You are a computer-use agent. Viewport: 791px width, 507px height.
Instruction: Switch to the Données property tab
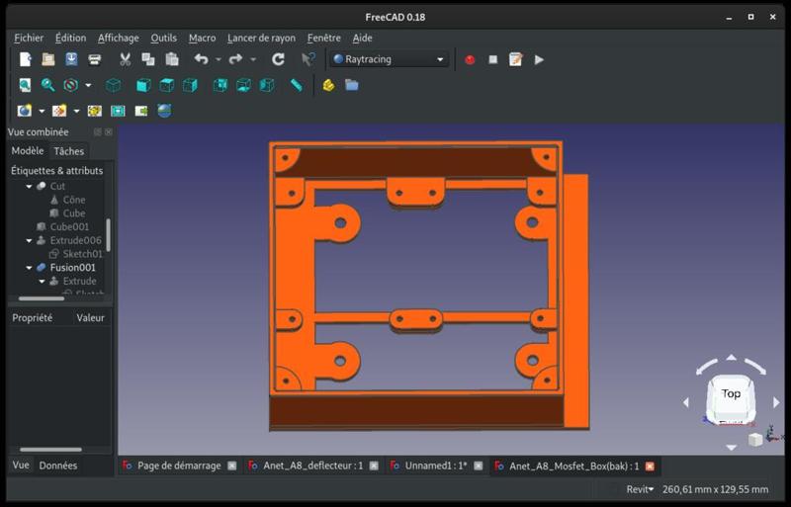pyautogui.click(x=57, y=465)
